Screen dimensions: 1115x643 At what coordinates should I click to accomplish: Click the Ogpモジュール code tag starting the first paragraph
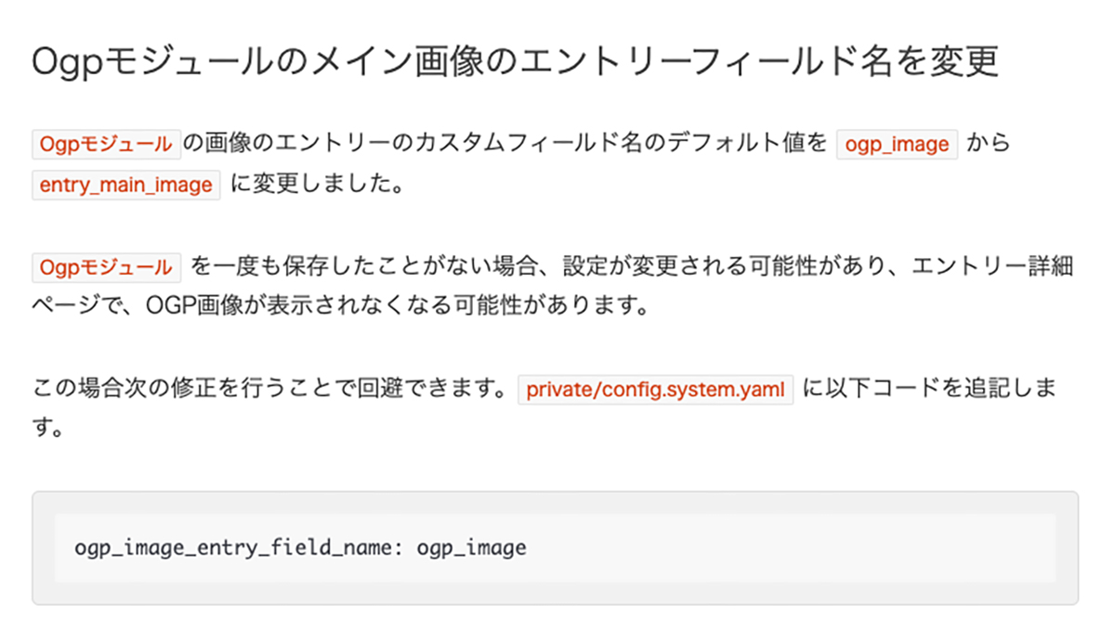click(x=104, y=144)
